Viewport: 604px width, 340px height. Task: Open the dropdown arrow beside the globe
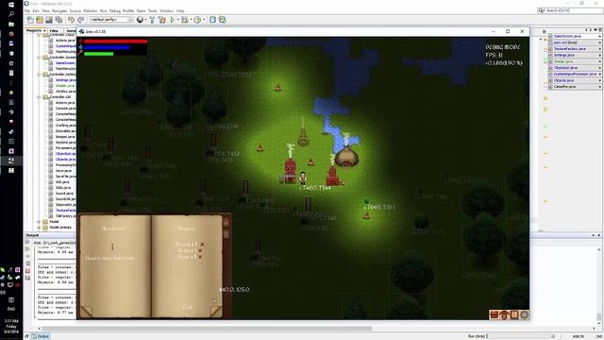pyautogui.click(x=145, y=20)
